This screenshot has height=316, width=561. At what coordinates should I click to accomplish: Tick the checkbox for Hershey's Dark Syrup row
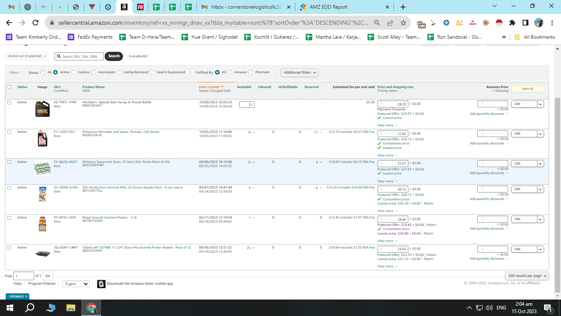click(9, 102)
